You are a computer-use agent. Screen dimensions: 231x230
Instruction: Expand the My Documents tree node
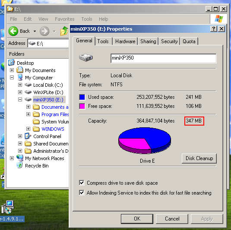pos(12,70)
